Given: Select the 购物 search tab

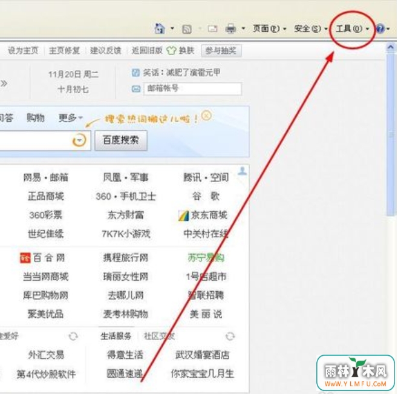Looking at the screenshot, I should 35,117.
